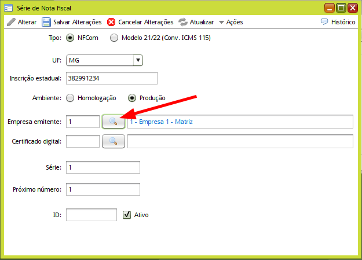362x260 pixels.
Task: Maximize the Série de Nota Fiscal window
Action: coord(342,8)
